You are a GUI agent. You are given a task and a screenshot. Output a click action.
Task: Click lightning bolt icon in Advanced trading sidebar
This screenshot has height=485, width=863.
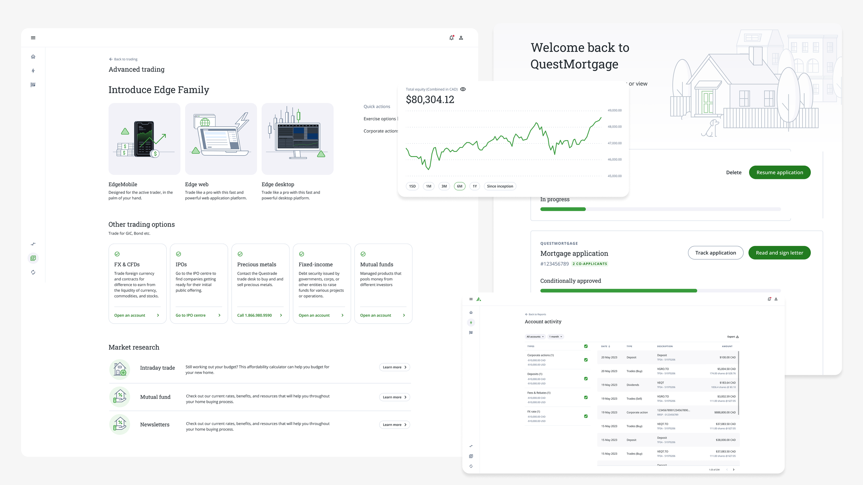tap(33, 71)
